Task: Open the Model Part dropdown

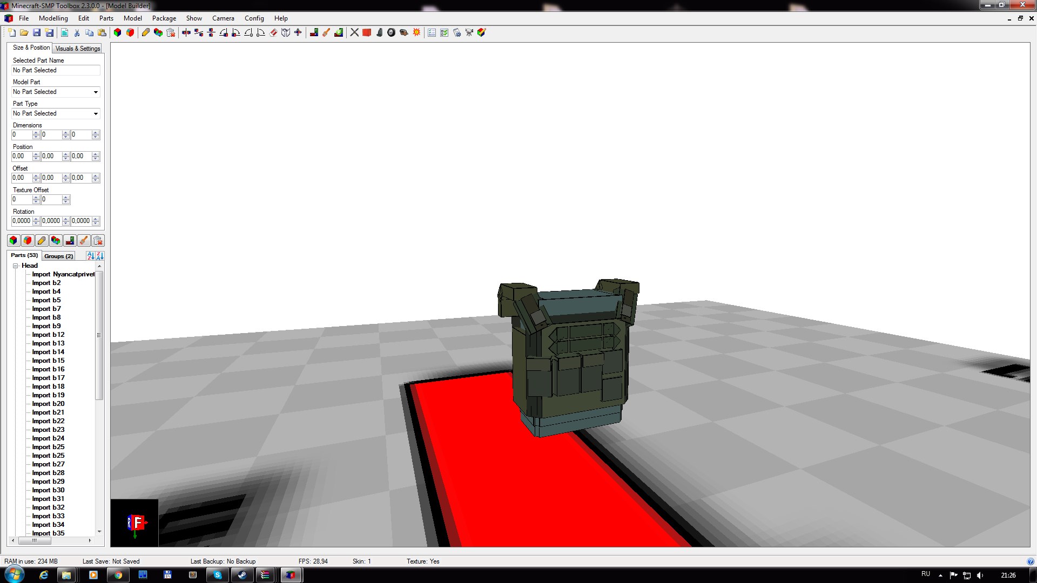Action: 96,92
